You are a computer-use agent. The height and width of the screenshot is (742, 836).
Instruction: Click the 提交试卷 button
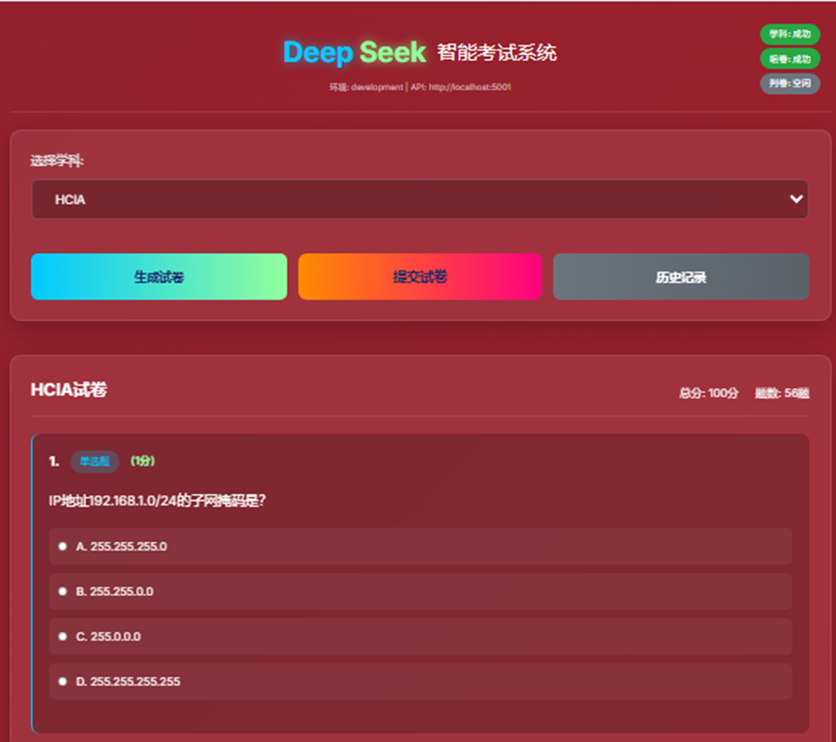(420, 276)
